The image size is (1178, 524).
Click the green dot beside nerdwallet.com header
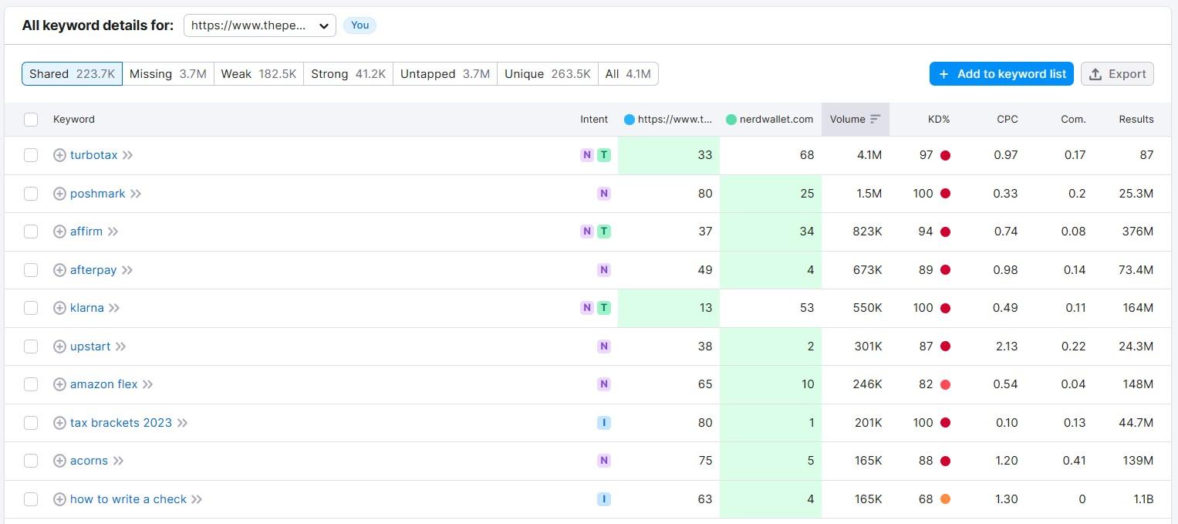click(x=731, y=120)
